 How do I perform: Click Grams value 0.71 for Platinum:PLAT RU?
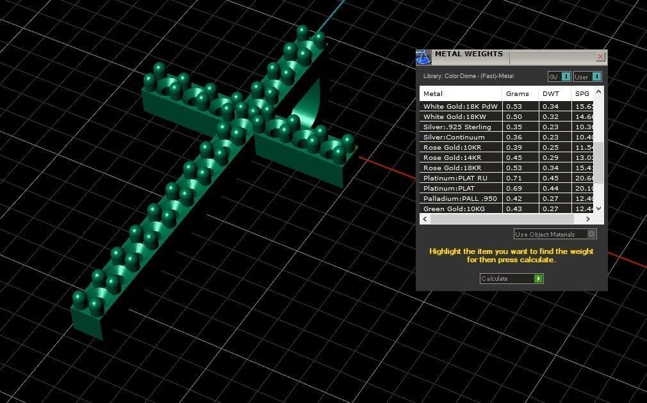tap(514, 178)
